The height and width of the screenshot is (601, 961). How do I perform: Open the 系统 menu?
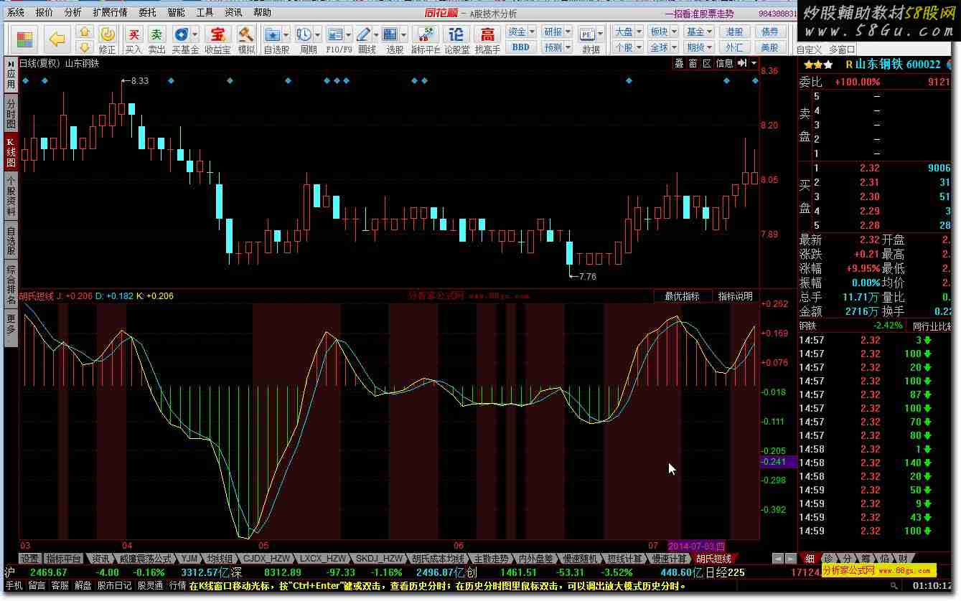[15, 12]
